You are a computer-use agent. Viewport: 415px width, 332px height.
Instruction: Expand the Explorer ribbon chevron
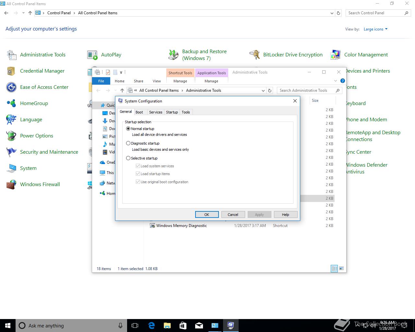coord(336,81)
